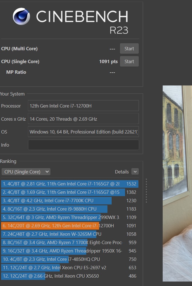Select ranking row 8 Ryzen 7 1700X
This screenshot has height=286, width=192.
click(x=70, y=243)
